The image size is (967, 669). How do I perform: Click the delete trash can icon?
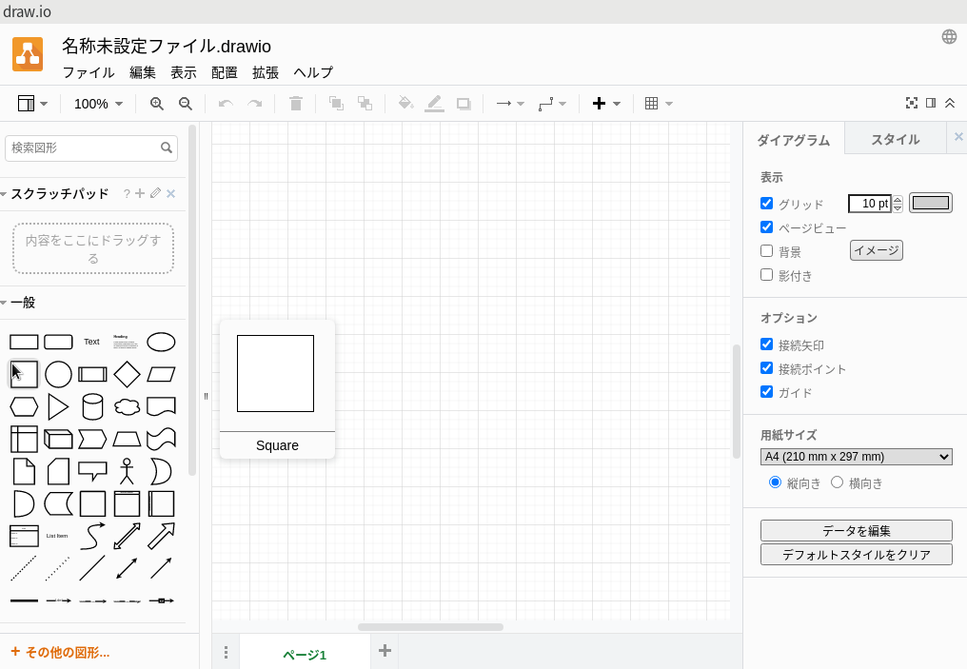tap(296, 104)
